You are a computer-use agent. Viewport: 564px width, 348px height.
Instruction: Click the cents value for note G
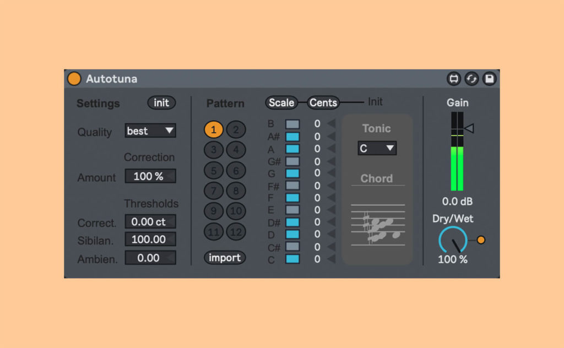tap(317, 173)
